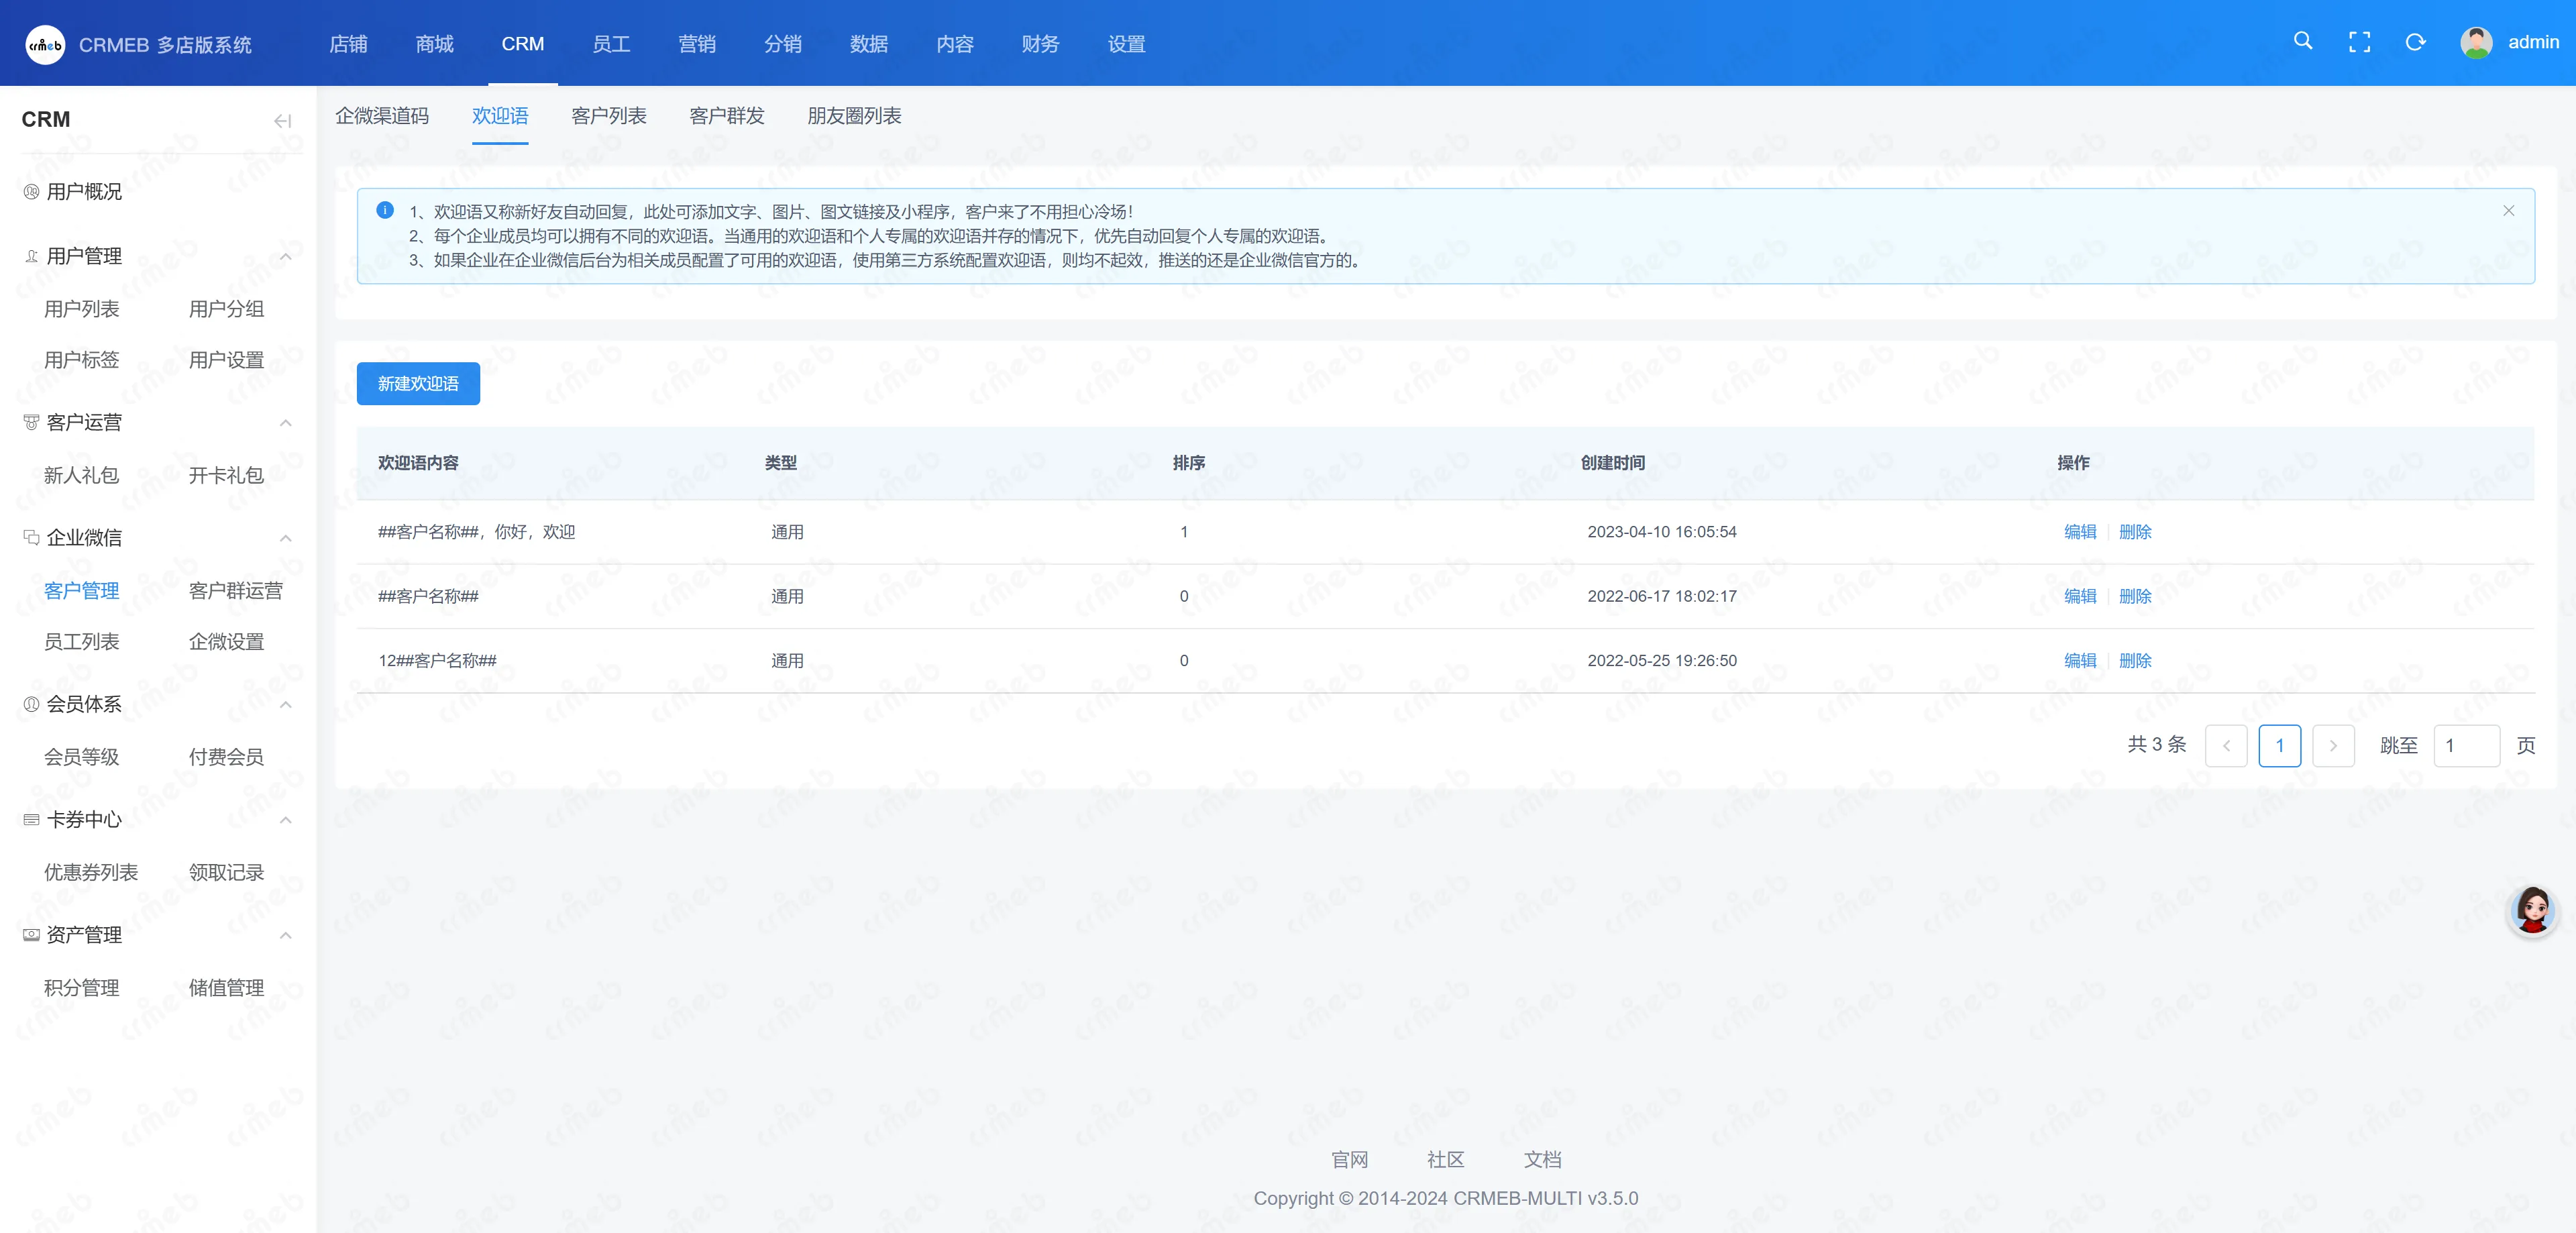This screenshot has width=2576, height=1233.
Task: Switch to 企微渠道码 tab
Action: point(382,116)
